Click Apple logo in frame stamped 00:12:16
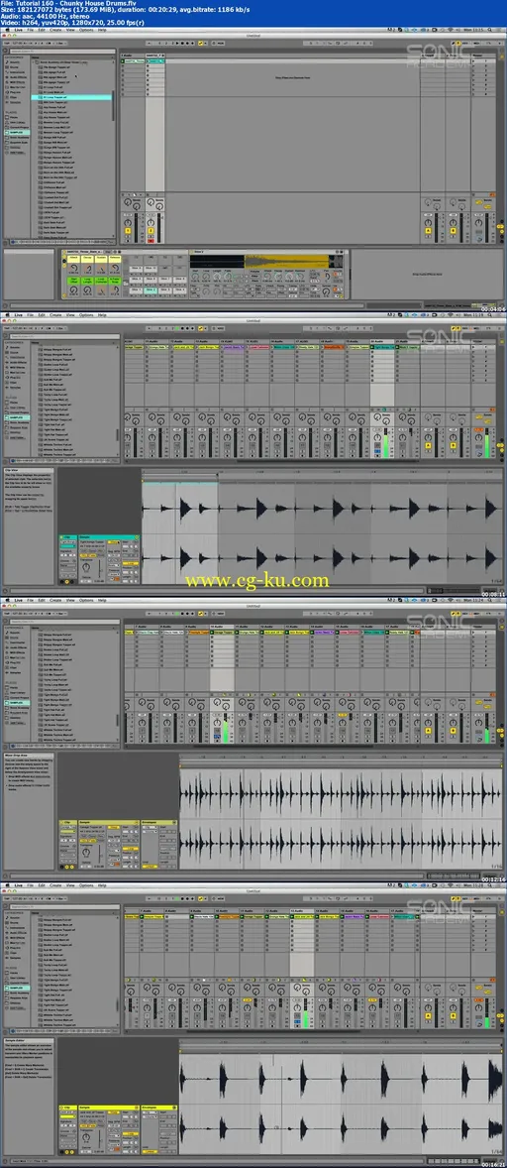Screen dimensions: 507x1168 [x=7, y=601]
